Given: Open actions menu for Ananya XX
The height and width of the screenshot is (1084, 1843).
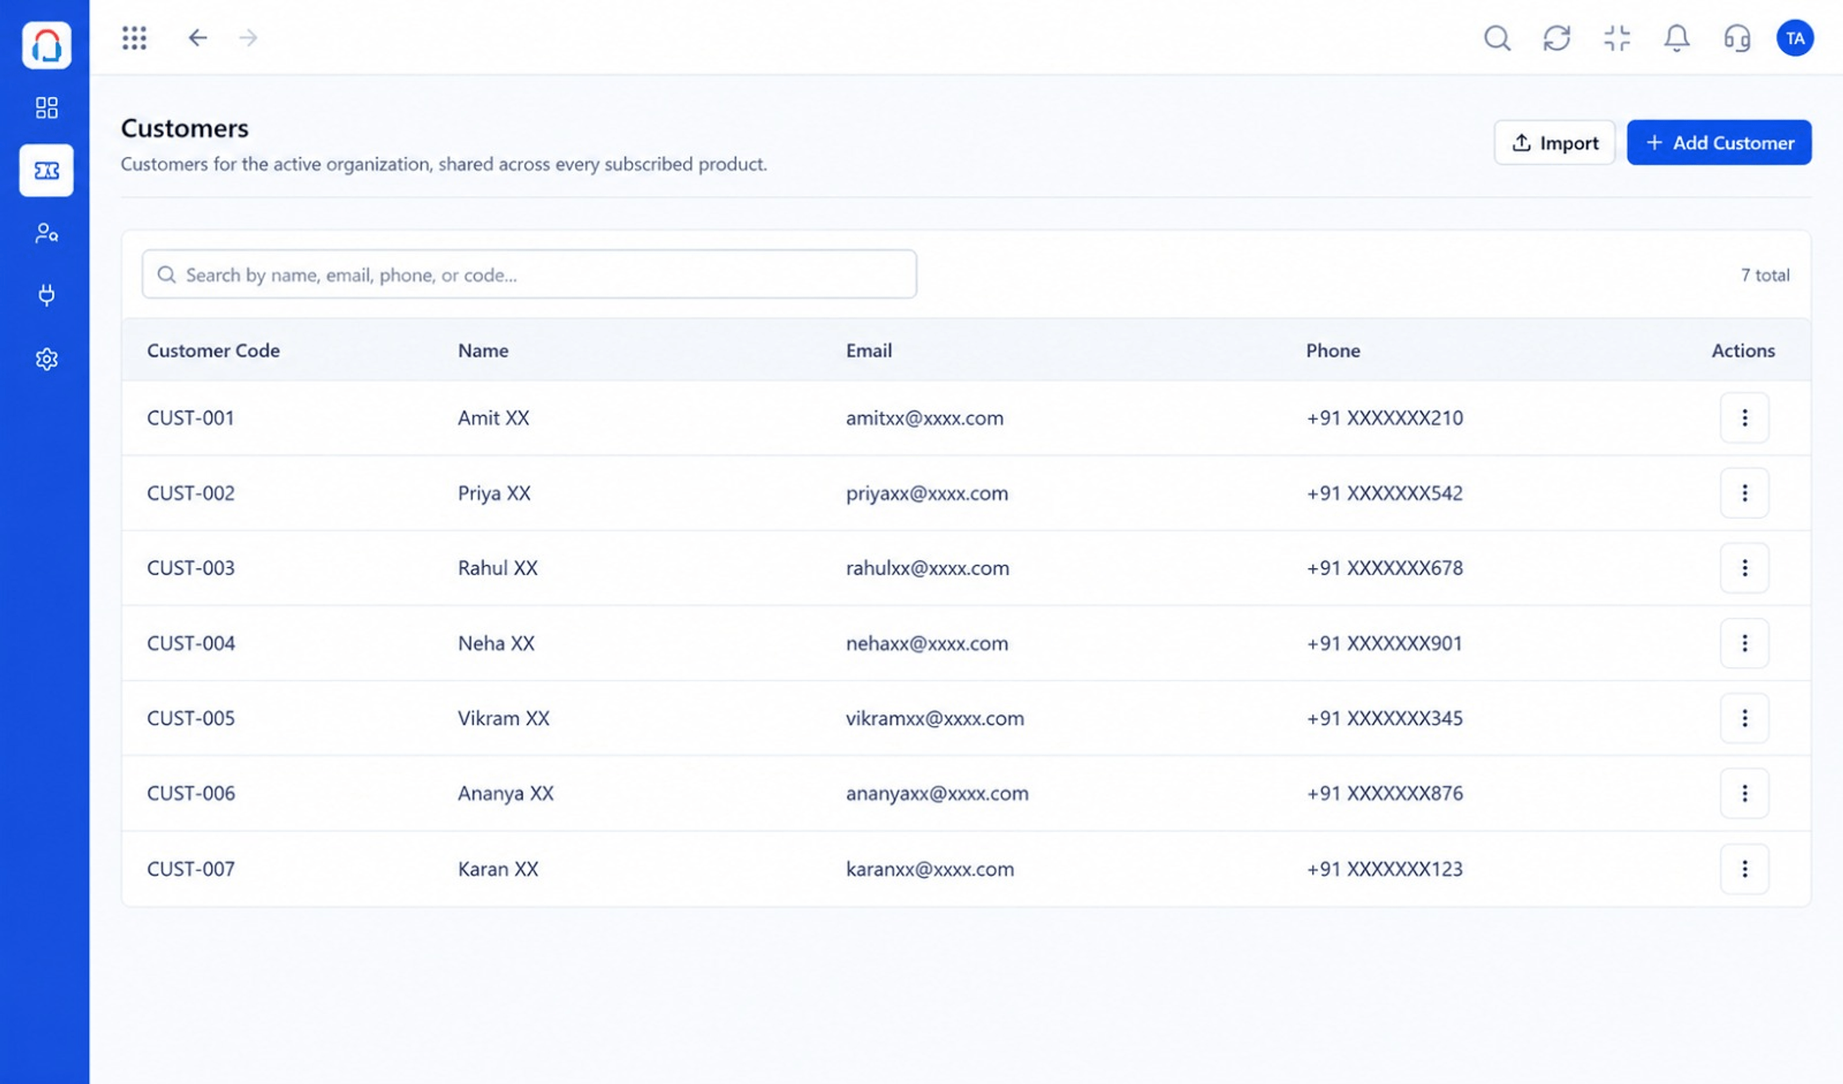Looking at the screenshot, I should [1745, 793].
